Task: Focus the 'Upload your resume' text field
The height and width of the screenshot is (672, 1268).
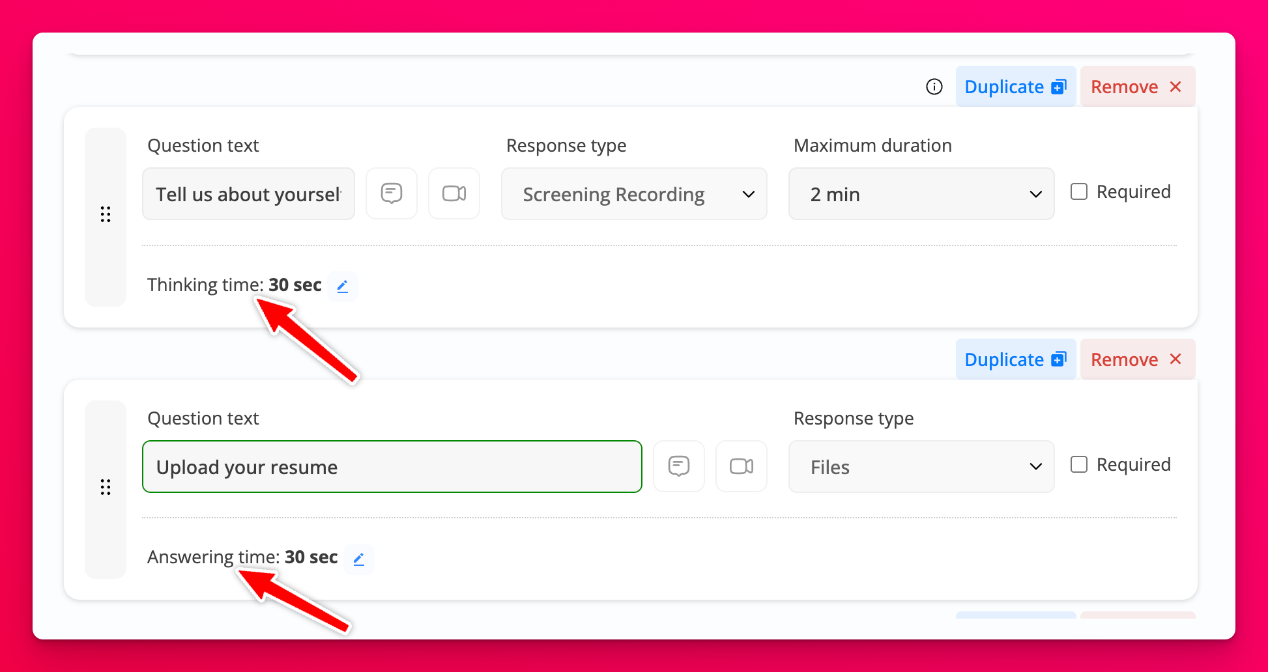Action: tap(392, 467)
